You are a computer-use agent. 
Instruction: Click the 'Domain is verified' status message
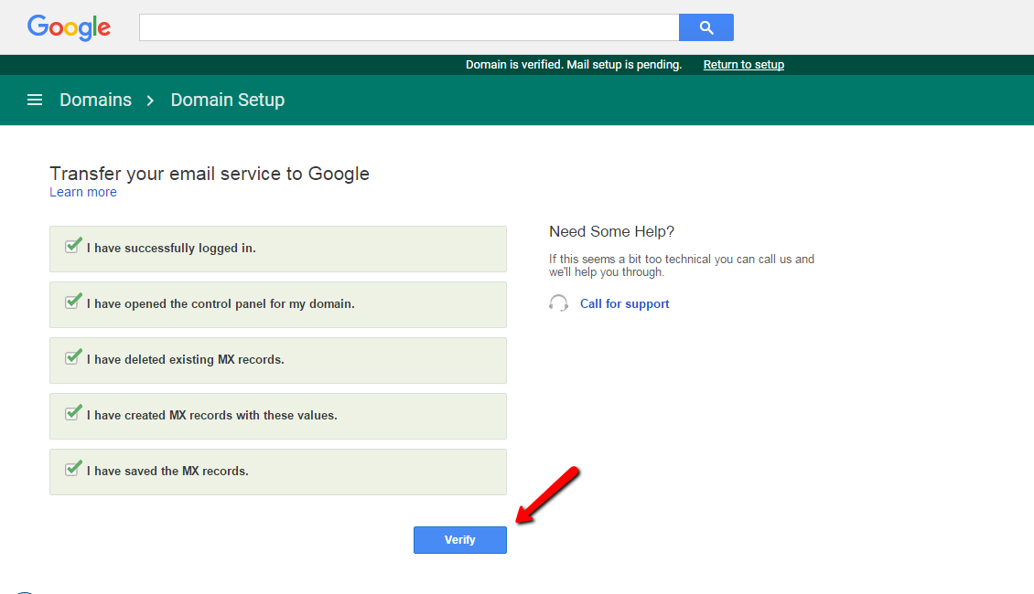[x=573, y=65]
